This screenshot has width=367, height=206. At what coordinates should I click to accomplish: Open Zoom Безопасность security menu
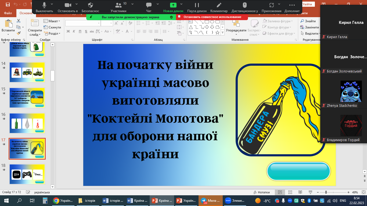click(x=91, y=7)
